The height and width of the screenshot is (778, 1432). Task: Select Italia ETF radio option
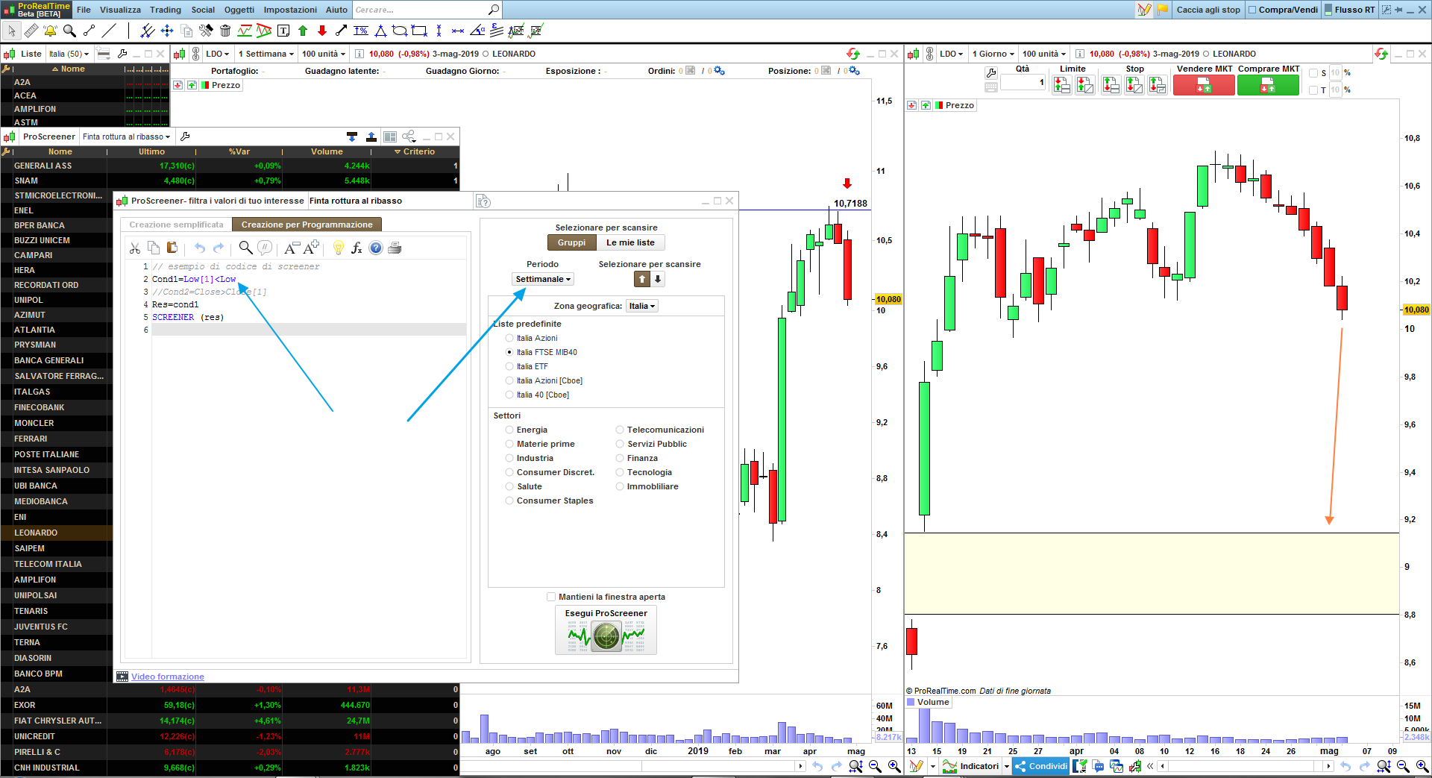click(x=510, y=366)
